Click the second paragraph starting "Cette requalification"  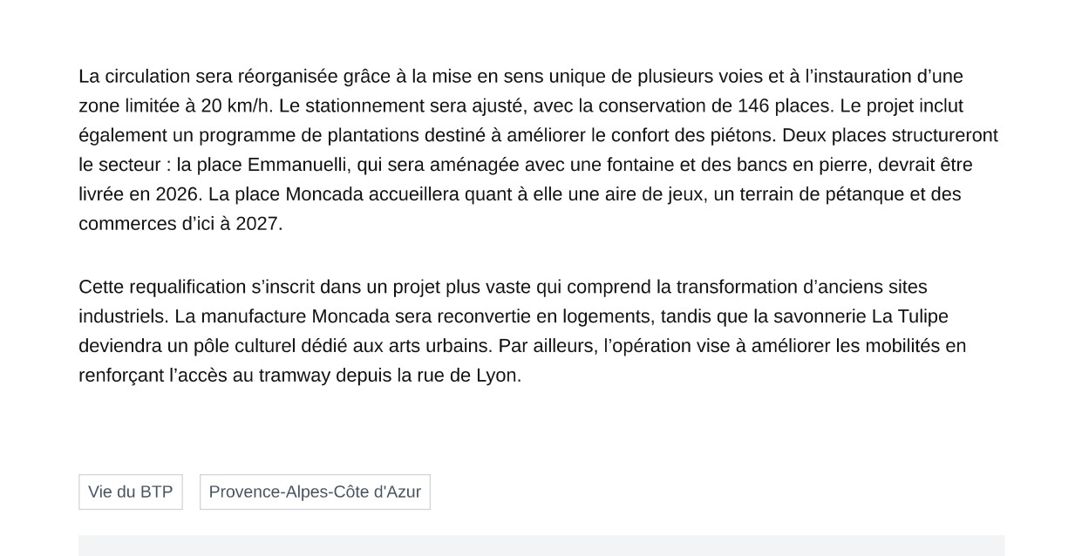[523, 331]
